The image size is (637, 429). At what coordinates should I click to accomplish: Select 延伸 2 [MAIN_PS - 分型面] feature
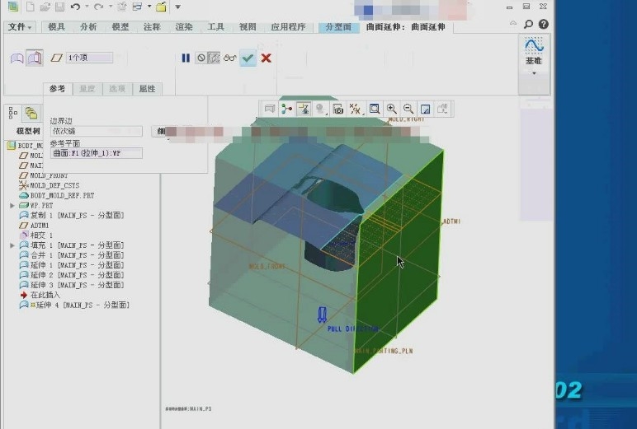[72, 275]
